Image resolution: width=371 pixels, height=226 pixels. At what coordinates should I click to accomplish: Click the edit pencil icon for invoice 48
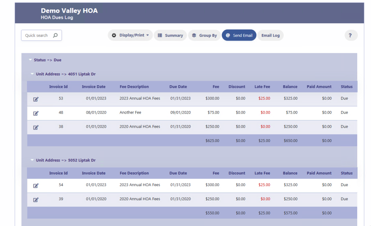[36, 113]
